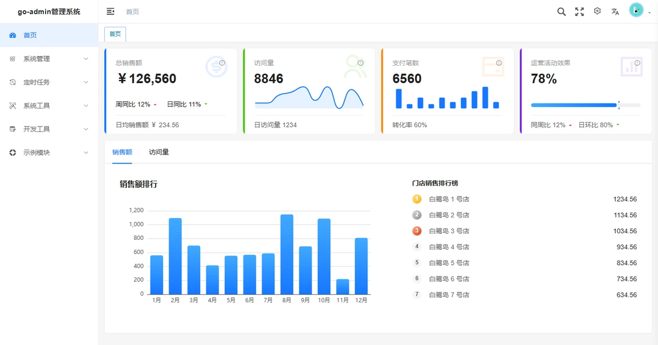
Task: Click the info icon on 访问量 card
Action: click(361, 63)
